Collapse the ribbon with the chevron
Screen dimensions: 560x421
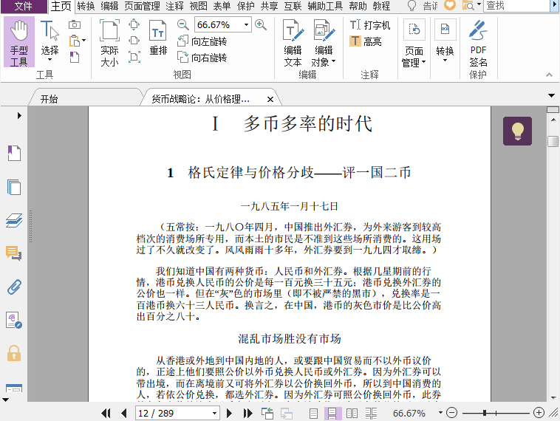pos(549,75)
